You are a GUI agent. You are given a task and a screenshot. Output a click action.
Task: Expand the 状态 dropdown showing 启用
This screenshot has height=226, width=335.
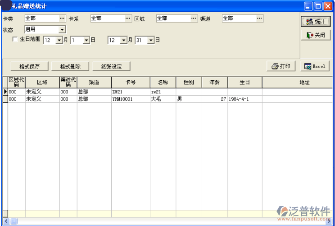(x=62, y=29)
